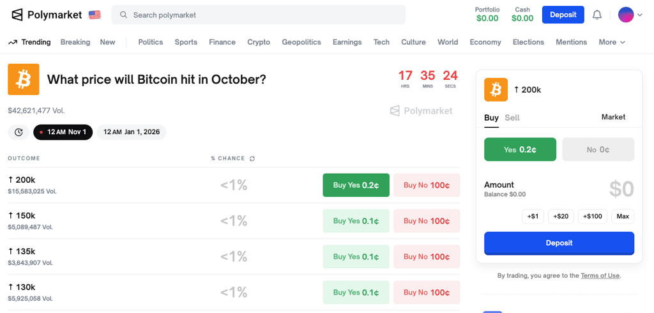Buy No 100¢ on ↑ 200k row

[427, 185]
